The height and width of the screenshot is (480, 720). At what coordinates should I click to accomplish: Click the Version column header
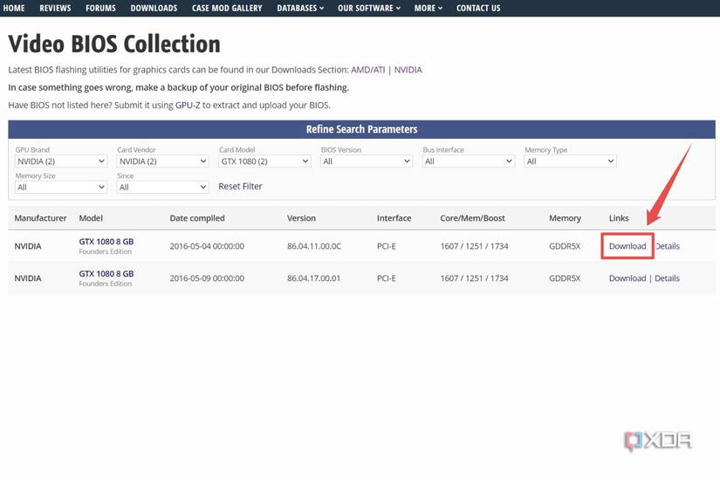click(301, 218)
